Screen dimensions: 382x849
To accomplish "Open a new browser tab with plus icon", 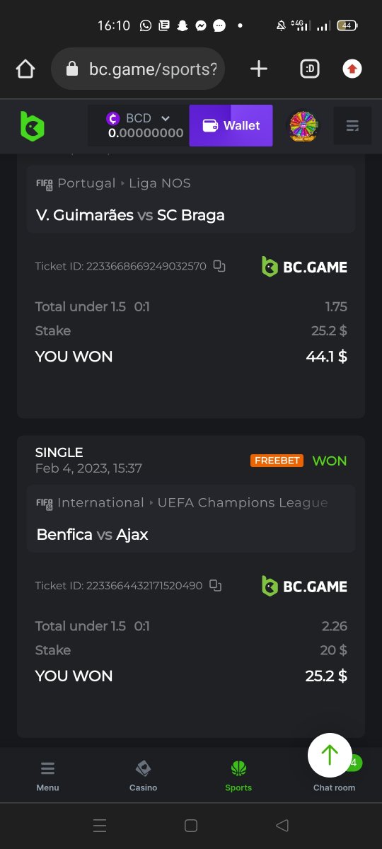I will [259, 69].
